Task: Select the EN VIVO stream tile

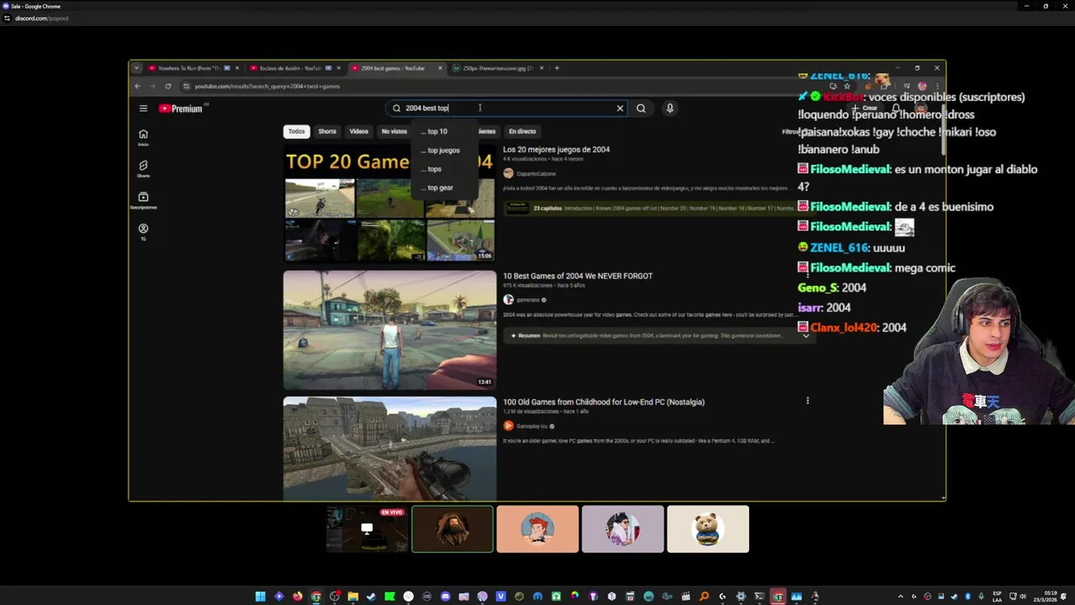Action: click(x=367, y=529)
